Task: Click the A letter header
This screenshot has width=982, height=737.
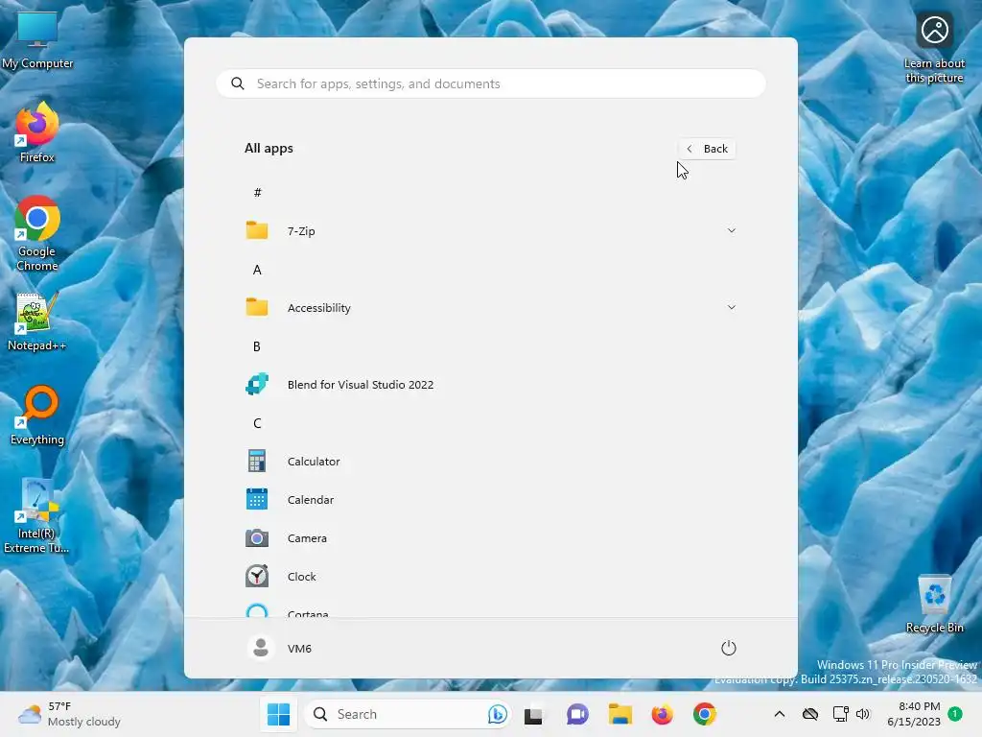Action: 257,270
